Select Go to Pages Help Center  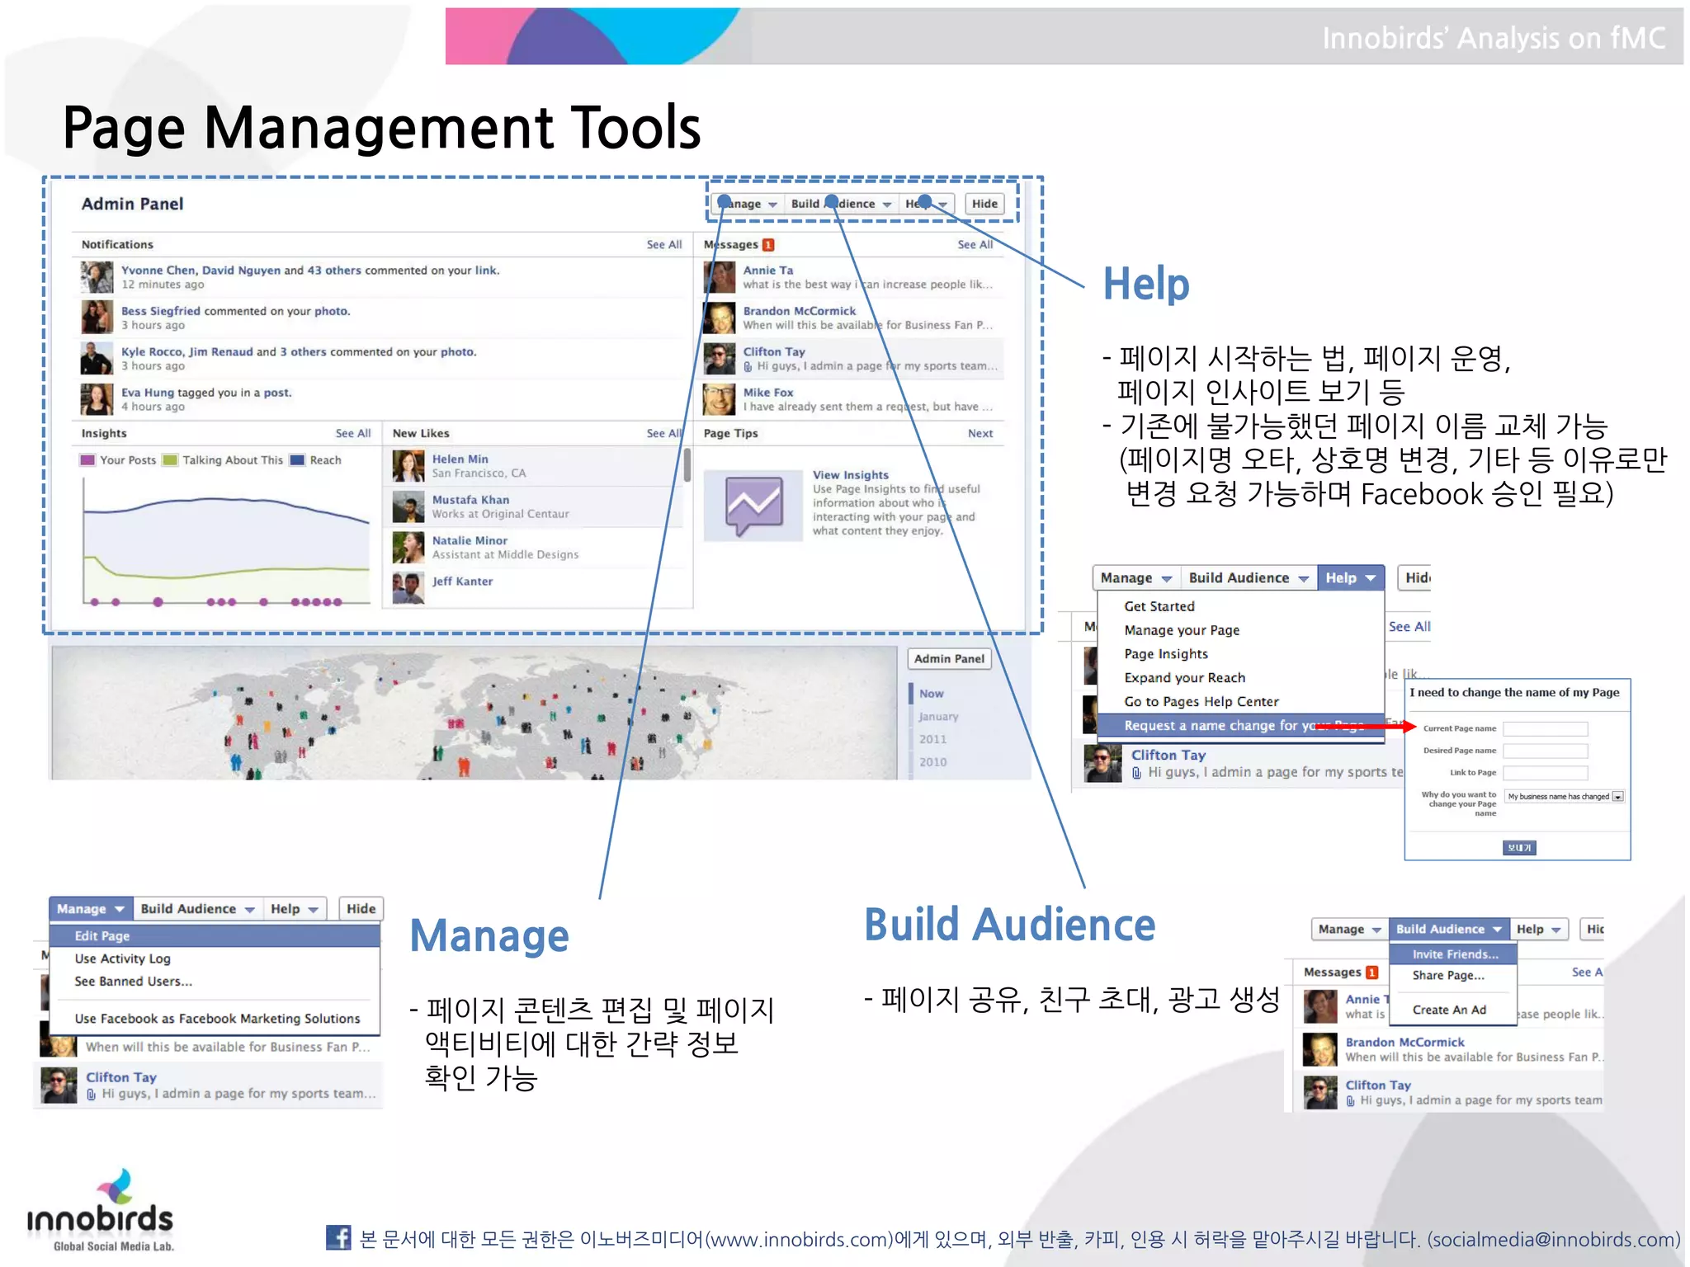pyautogui.click(x=1241, y=702)
